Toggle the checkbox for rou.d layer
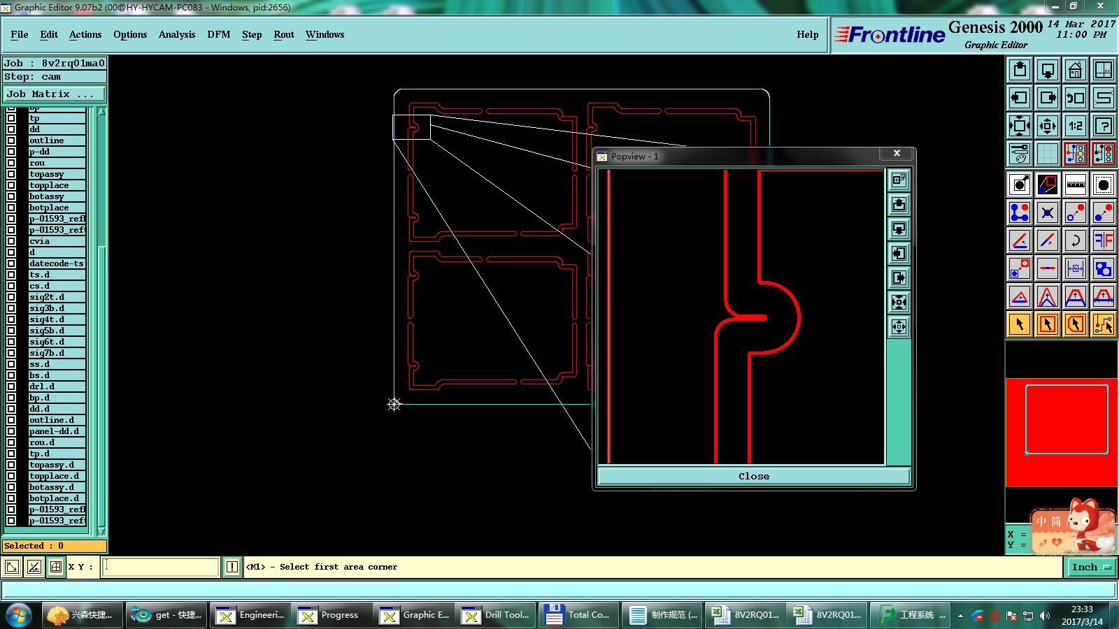Screen dimensions: 1119x629 click(11, 442)
